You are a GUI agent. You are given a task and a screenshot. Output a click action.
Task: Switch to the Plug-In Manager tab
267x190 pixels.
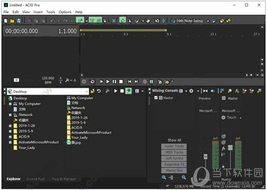[x=64, y=179]
